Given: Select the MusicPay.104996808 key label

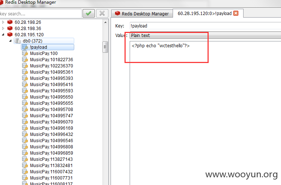Looking at the screenshot, I should [51, 147].
